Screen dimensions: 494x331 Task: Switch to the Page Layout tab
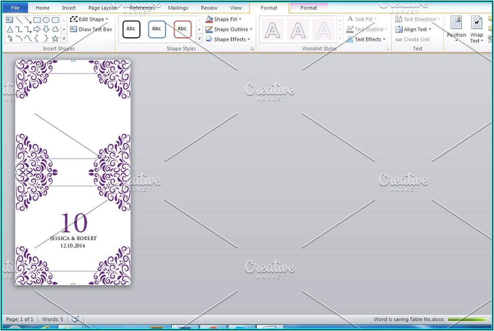point(102,8)
